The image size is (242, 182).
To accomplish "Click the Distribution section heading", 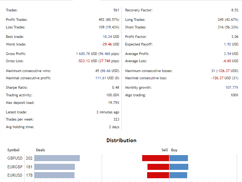I will [x=121, y=140].
